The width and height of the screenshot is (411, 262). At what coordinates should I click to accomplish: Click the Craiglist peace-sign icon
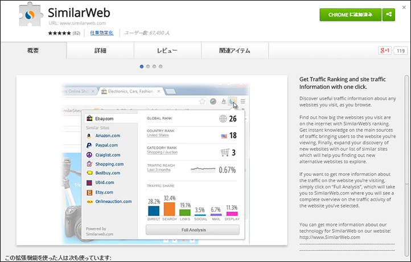pyautogui.click(x=89, y=155)
